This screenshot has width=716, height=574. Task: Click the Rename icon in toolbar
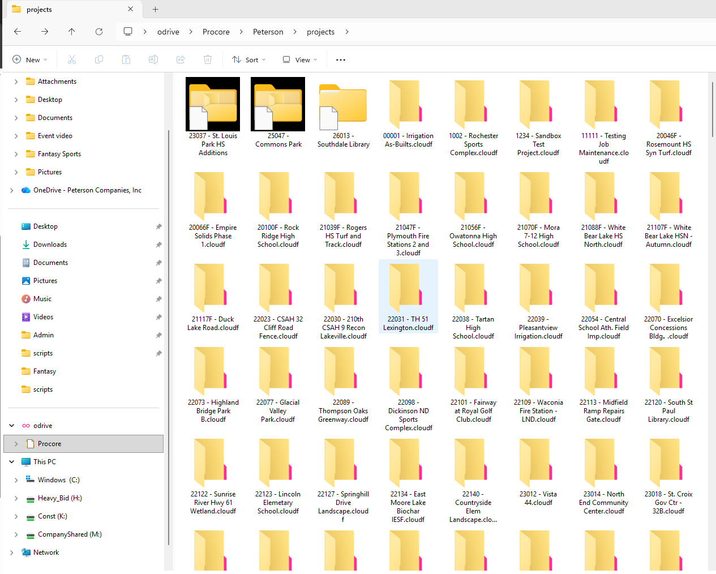click(x=153, y=59)
